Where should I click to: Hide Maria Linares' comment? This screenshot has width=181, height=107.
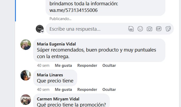[x=109, y=90]
